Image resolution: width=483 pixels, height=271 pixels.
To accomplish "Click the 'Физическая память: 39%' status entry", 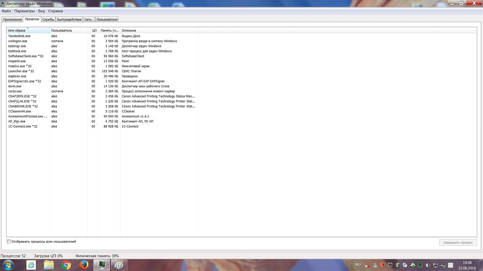I will pos(97,256).
